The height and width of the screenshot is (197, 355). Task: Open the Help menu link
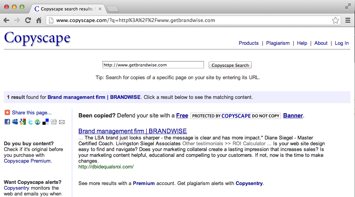(x=302, y=43)
